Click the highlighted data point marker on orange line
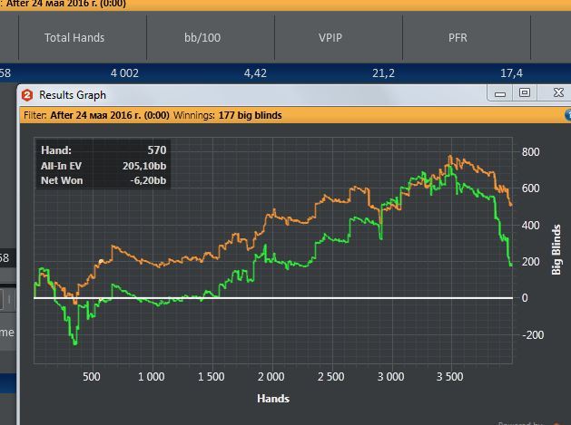This screenshot has height=425, width=571. coord(101,261)
